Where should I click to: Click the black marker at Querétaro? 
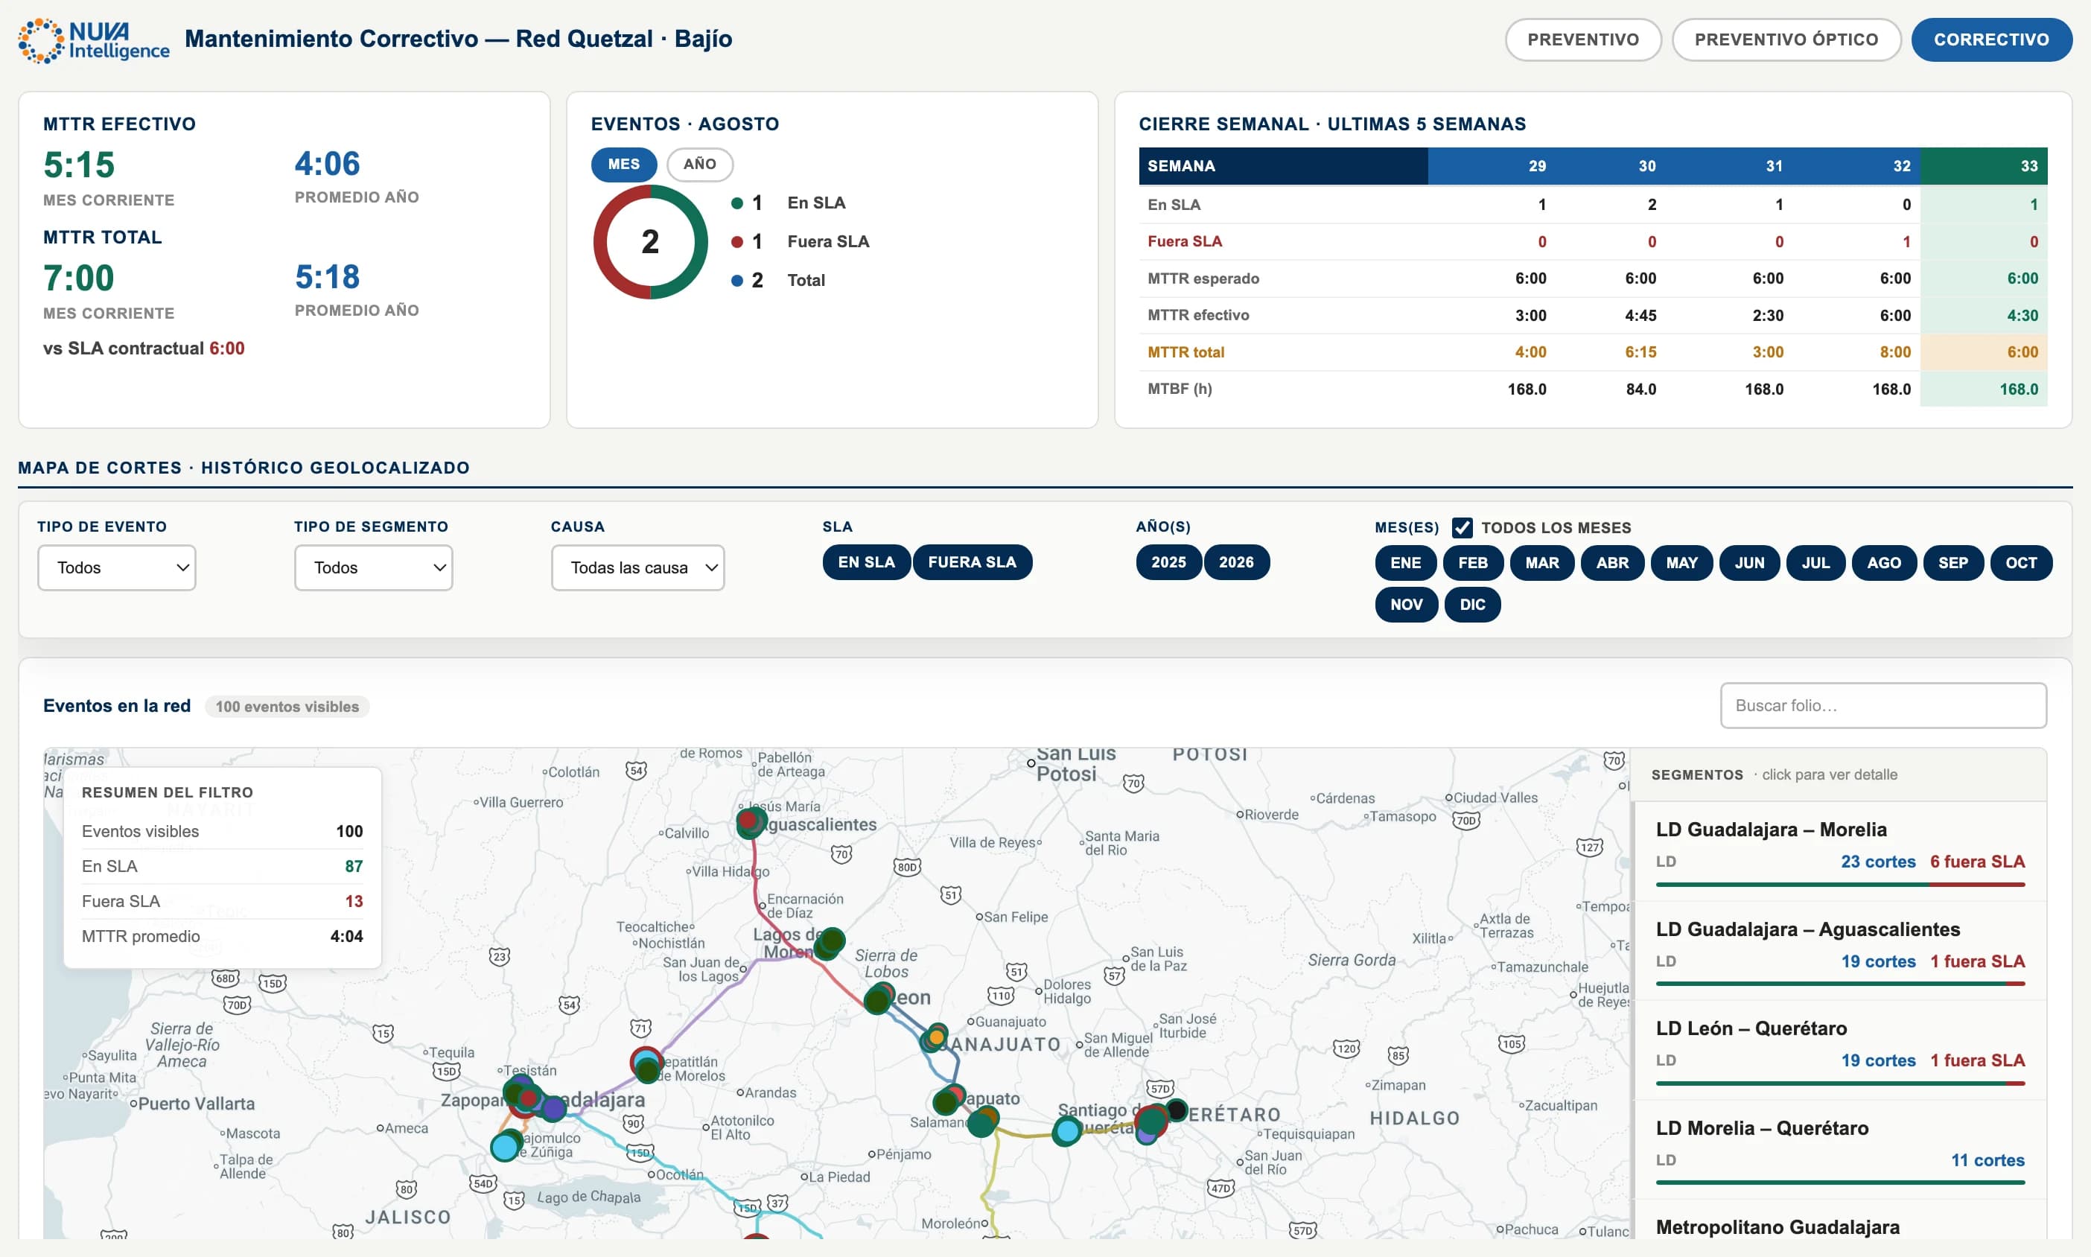(1177, 1110)
